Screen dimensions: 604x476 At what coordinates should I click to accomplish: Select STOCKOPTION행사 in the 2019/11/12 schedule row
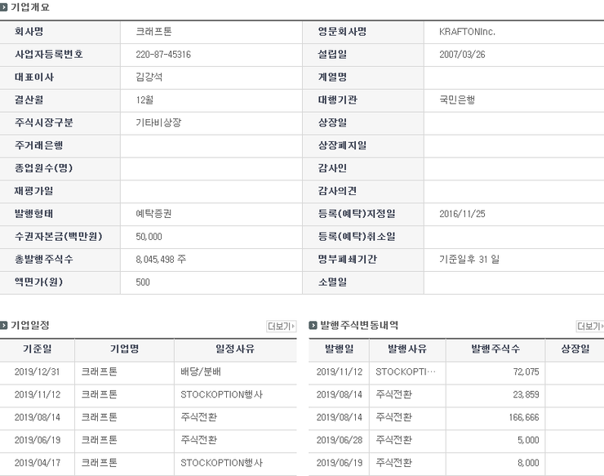tap(221, 394)
